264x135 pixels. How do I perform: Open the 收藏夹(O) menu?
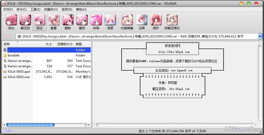click(x=51, y=9)
